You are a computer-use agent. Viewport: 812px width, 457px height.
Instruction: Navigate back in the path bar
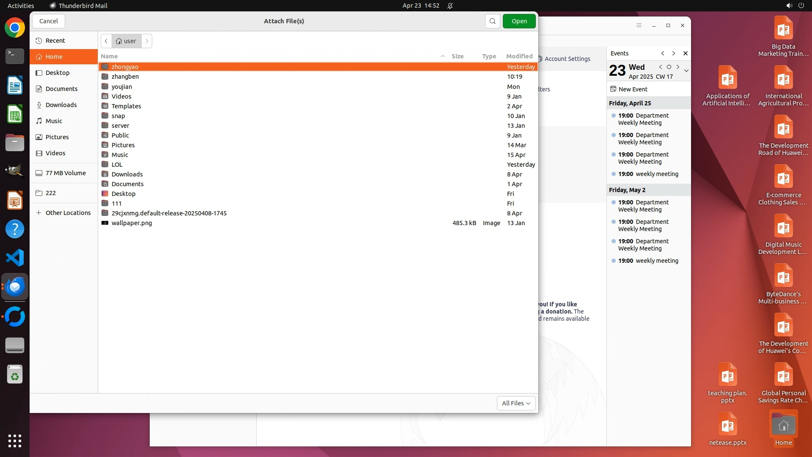pos(106,41)
